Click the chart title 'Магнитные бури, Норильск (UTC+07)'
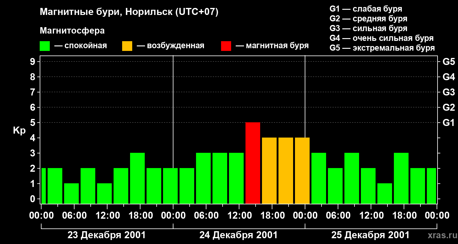458x244 pixels. [x=129, y=12]
